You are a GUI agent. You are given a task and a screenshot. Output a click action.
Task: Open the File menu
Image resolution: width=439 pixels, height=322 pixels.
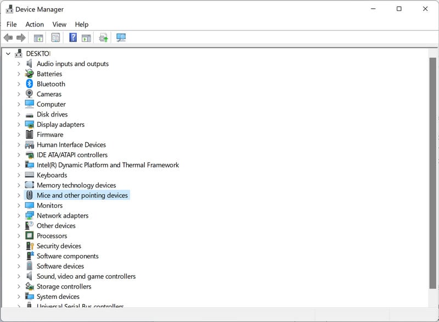click(12, 24)
